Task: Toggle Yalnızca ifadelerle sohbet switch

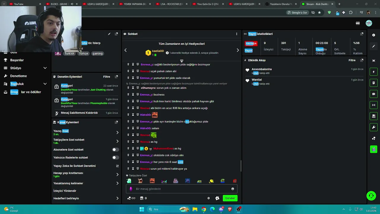Action: point(115,158)
